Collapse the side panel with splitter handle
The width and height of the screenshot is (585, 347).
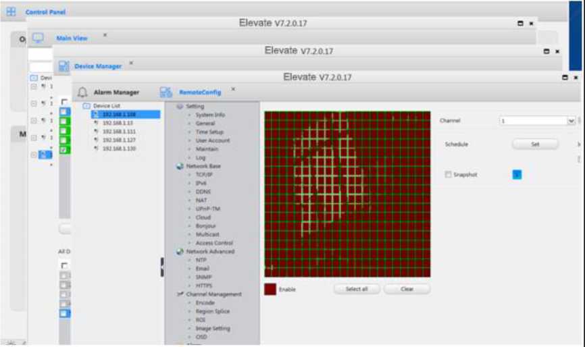coord(161,267)
